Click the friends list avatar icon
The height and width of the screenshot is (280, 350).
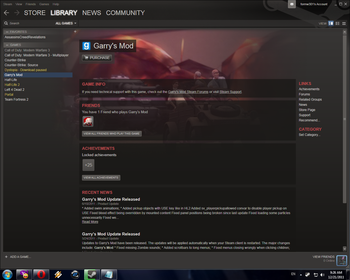342,261
